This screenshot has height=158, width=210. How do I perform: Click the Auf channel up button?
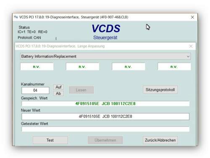[x=58, y=87]
